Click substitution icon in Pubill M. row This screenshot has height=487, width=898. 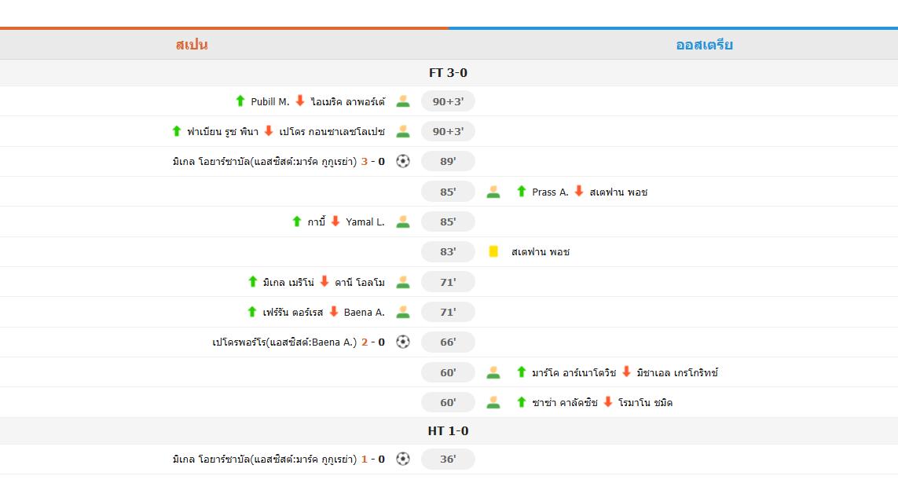403,101
